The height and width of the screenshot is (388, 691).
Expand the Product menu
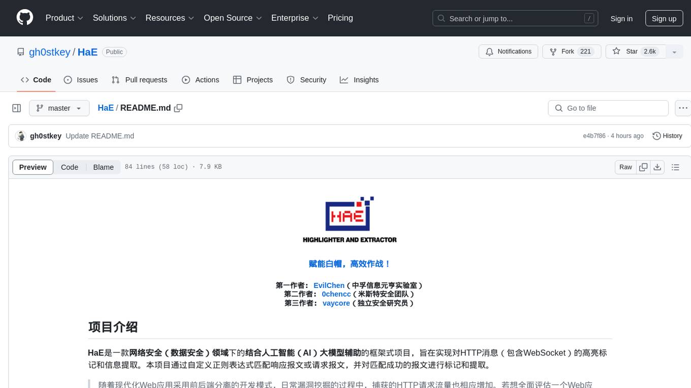tap(65, 18)
